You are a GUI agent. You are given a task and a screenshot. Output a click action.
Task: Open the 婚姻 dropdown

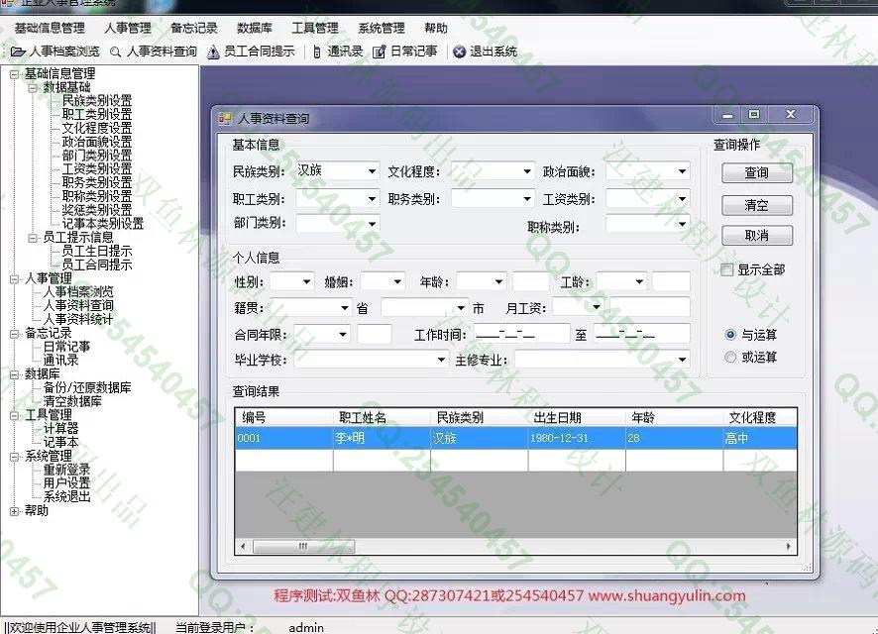[397, 281]
